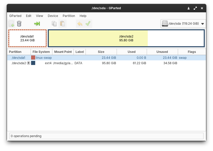Undo the last operation using the arrow icon

(80, 24)
